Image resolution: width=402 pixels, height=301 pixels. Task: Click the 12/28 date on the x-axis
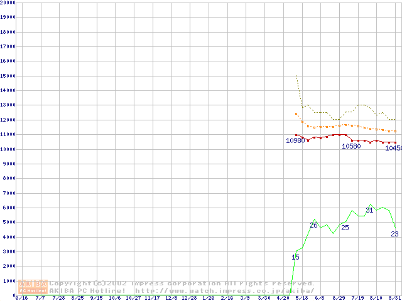pyautogui.click(x=189, y=298)
